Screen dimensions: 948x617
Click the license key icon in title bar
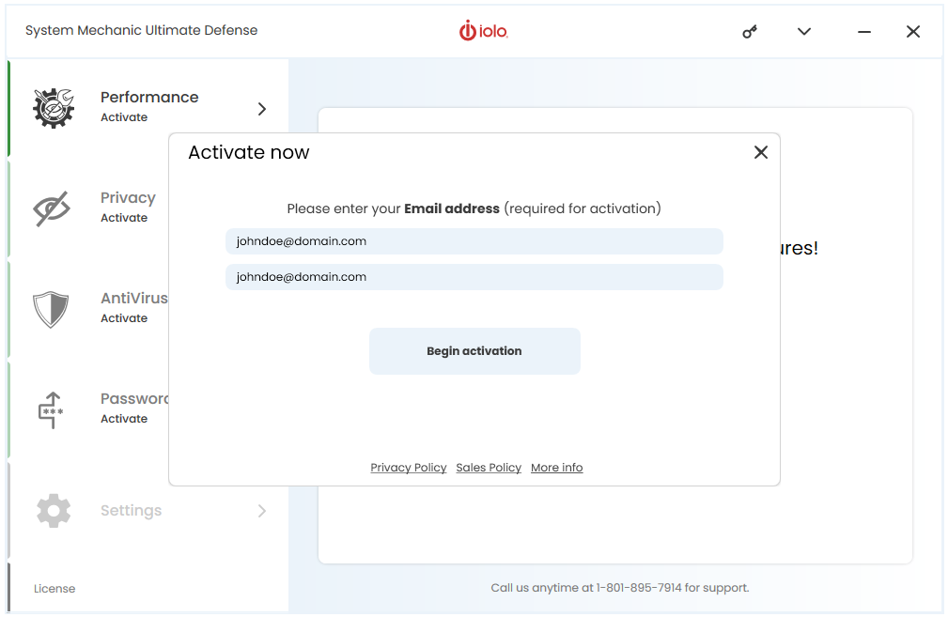point(750,31)
